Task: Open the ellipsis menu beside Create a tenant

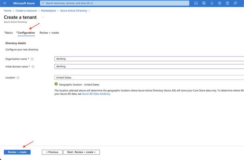Action: [43, 17]
